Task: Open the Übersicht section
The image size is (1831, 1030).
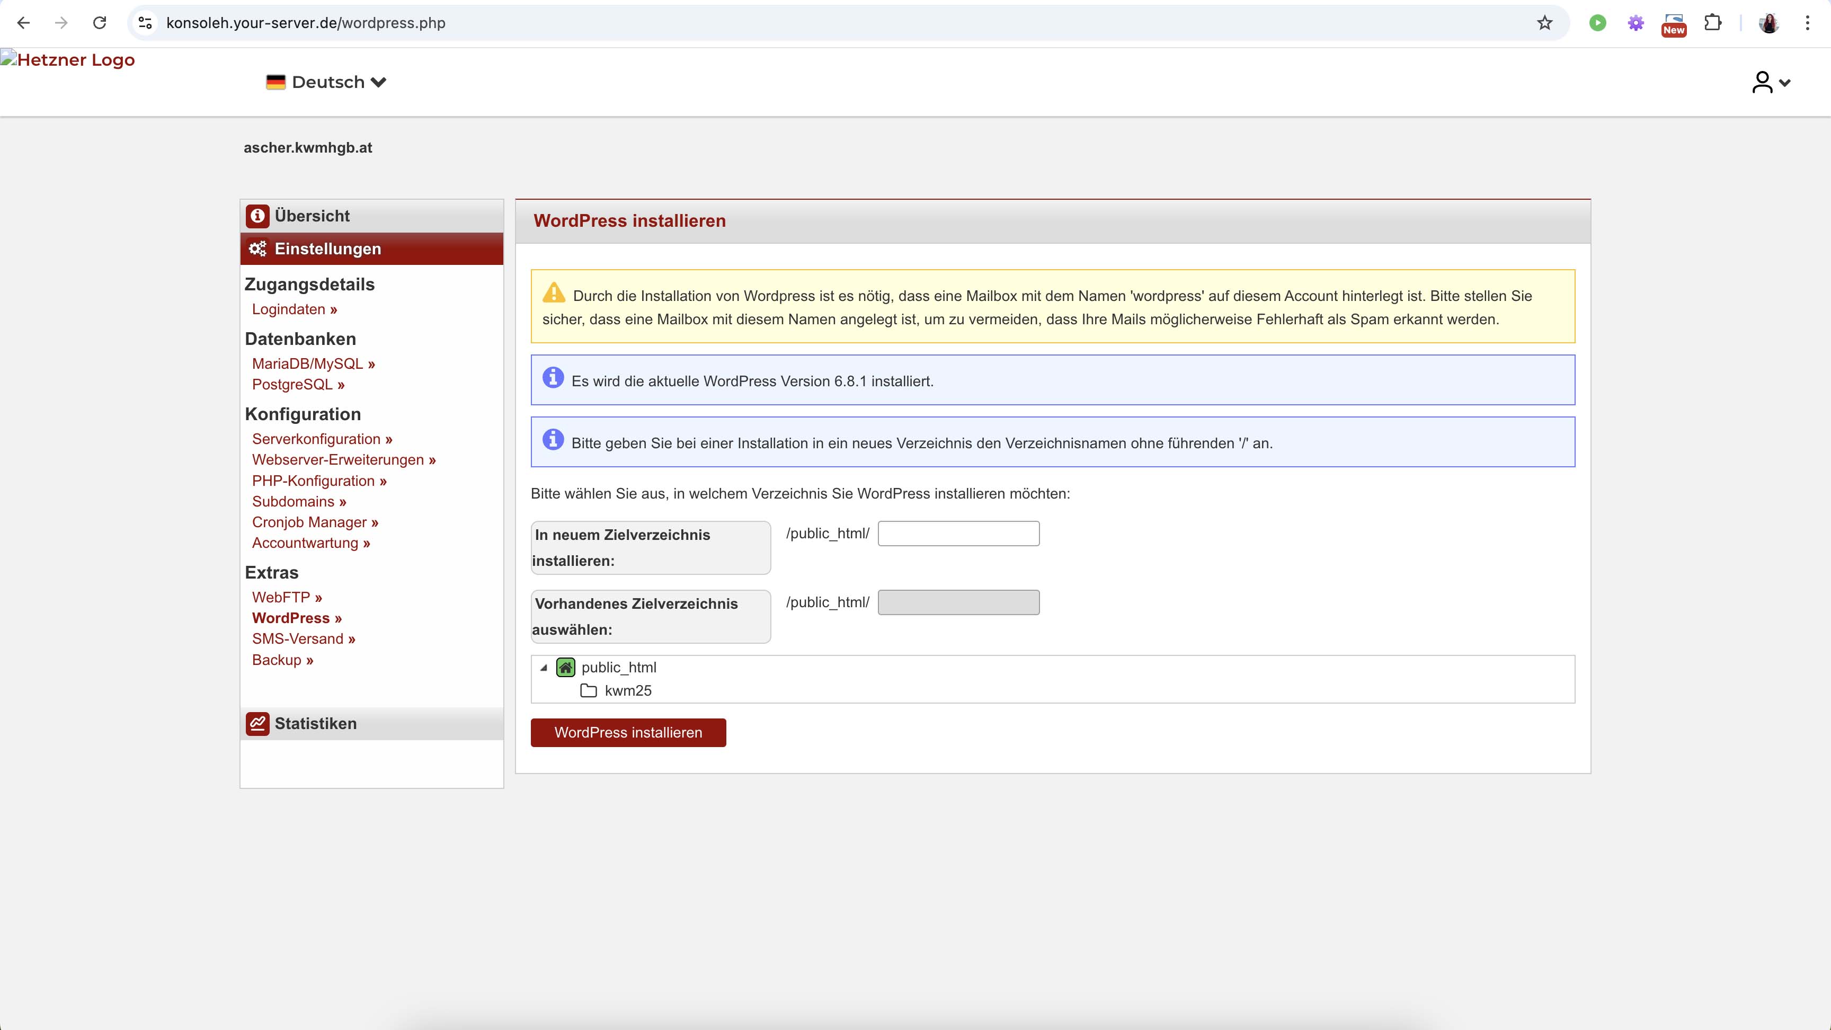Action: pyautogui.click(x=312, y=216)
